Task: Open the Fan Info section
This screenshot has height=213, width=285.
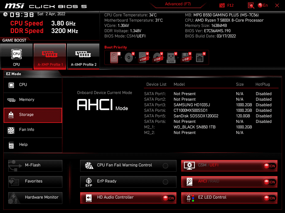Action: 33,130
